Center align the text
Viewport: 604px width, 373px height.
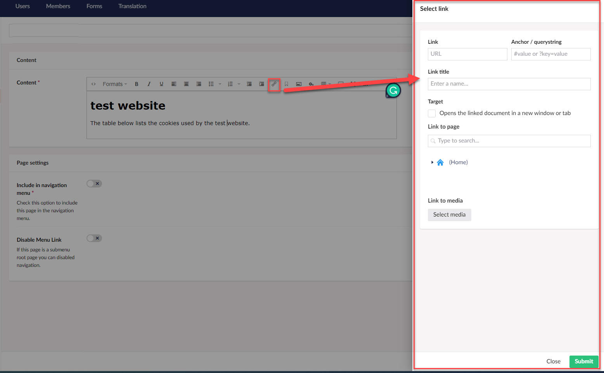[186, 84]
